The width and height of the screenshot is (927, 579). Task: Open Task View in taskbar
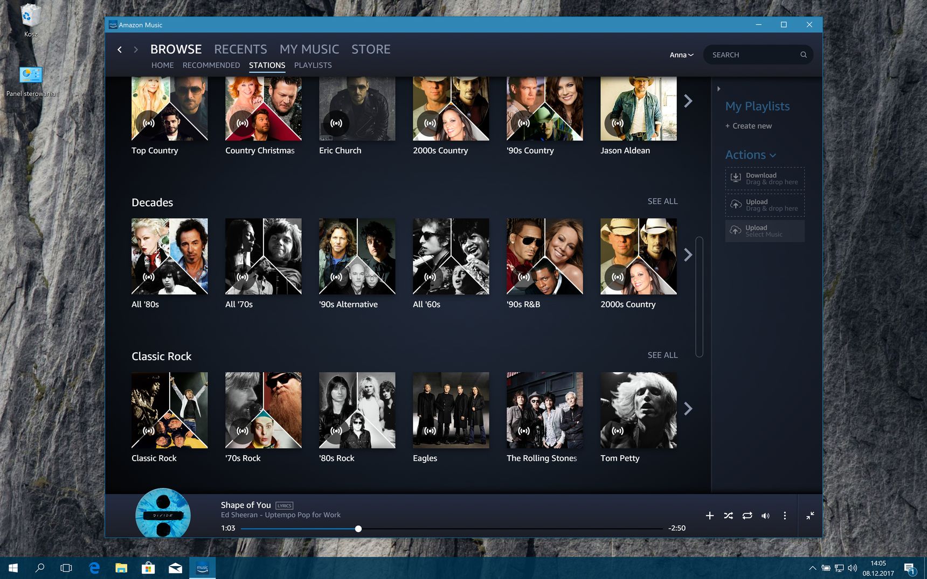click(x=66, y=568)
